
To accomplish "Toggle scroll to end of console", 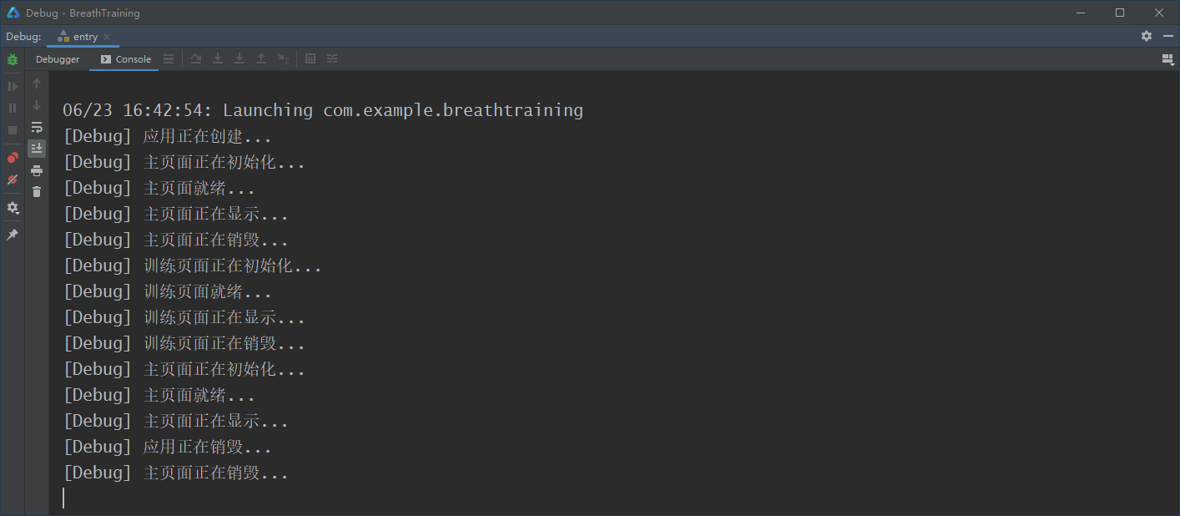I will [37, 149].
